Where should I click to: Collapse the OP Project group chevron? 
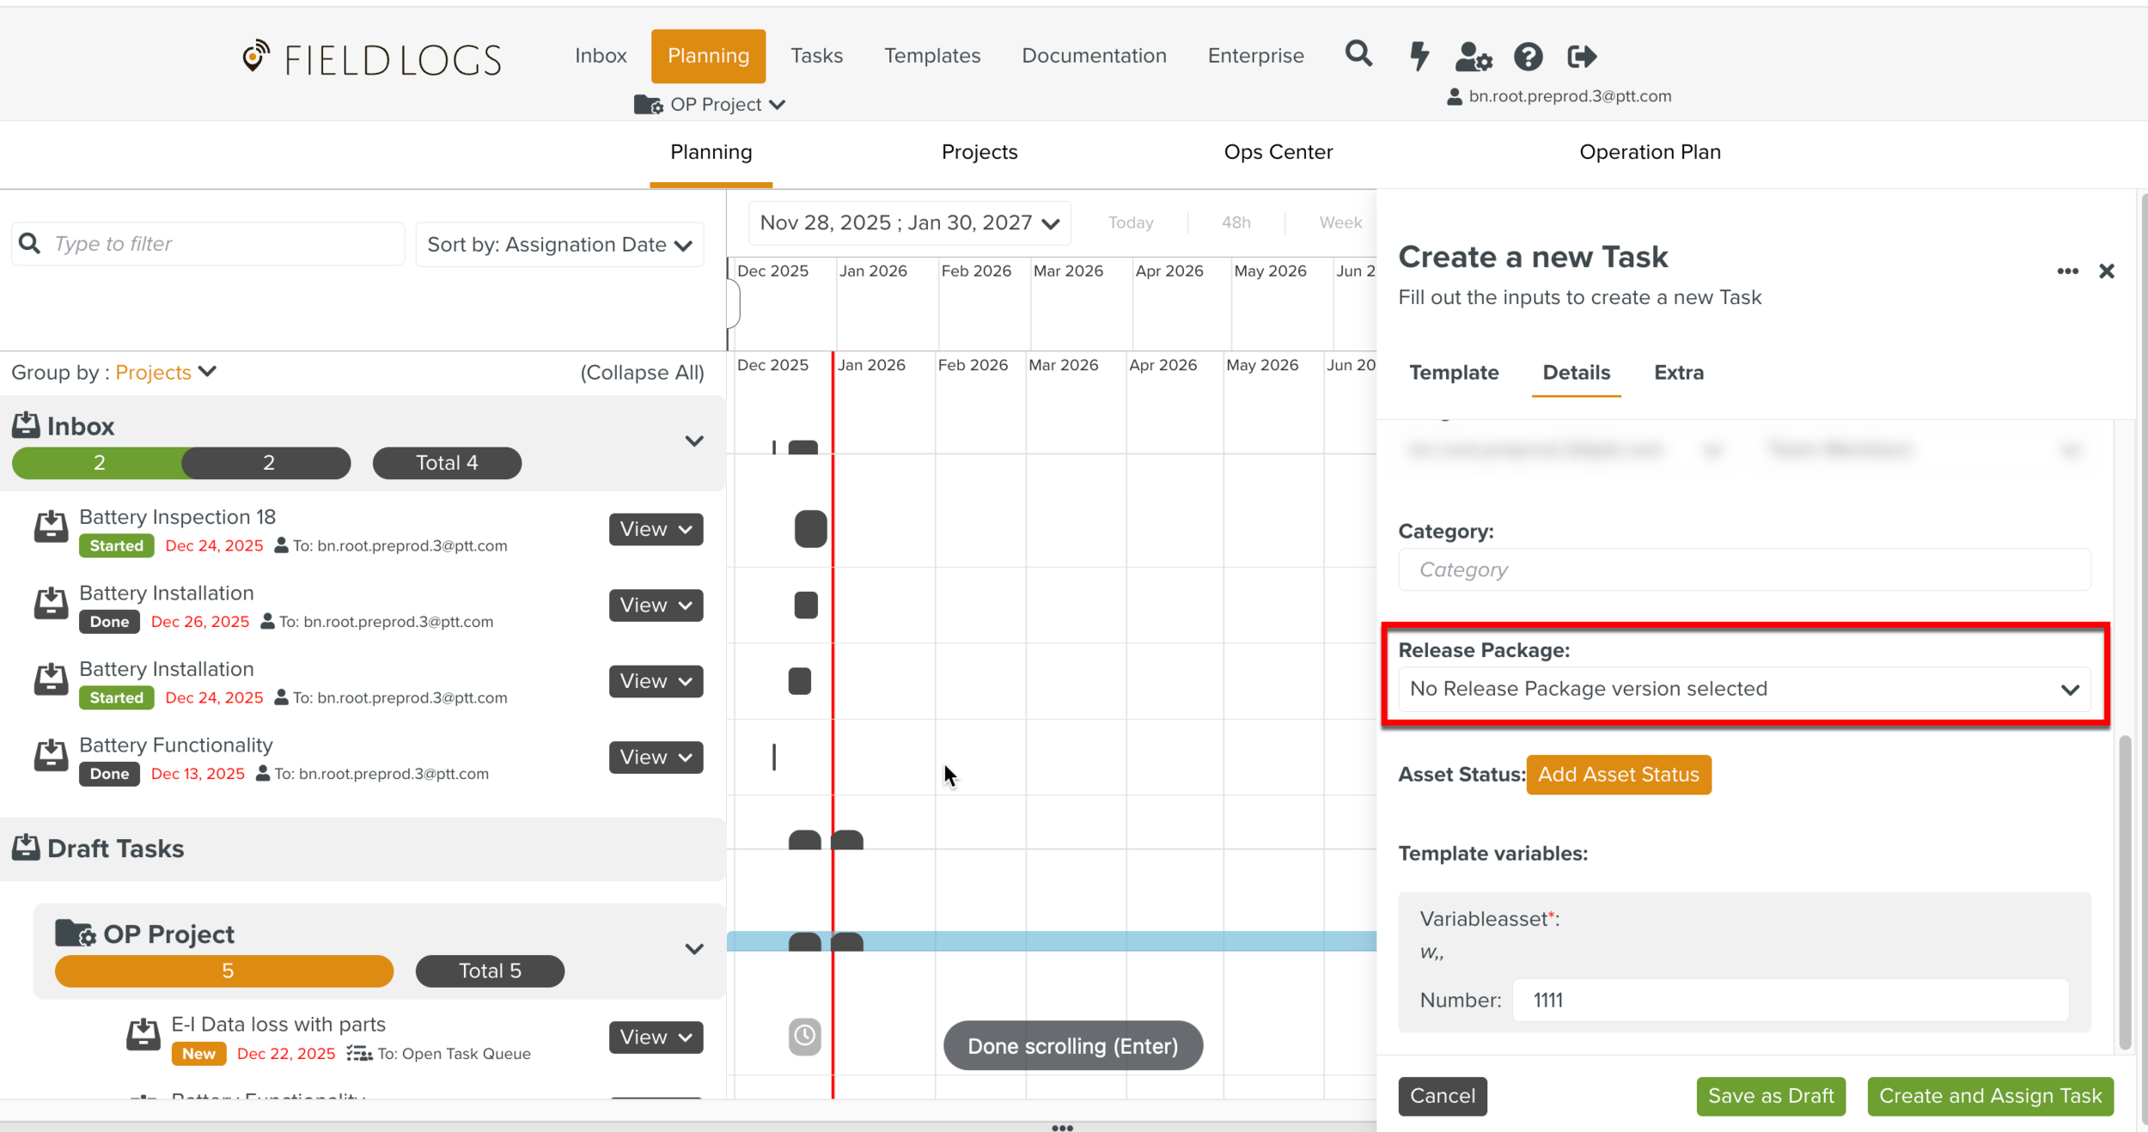pos(693,949)
